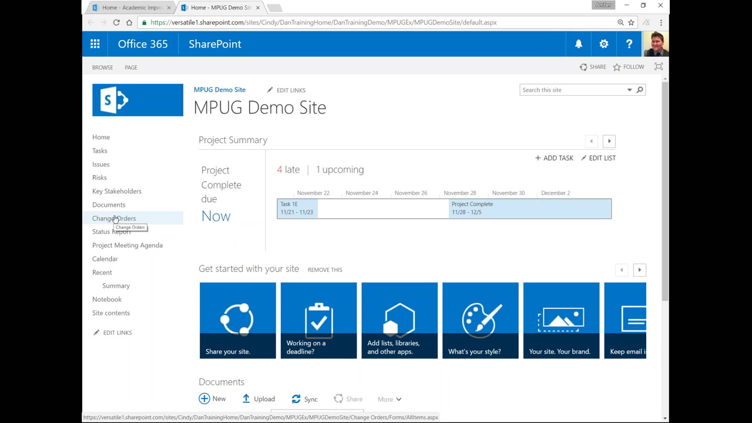Toggle focus on content icon
This screenshot has width=752, height=423.
pos(659,67)
